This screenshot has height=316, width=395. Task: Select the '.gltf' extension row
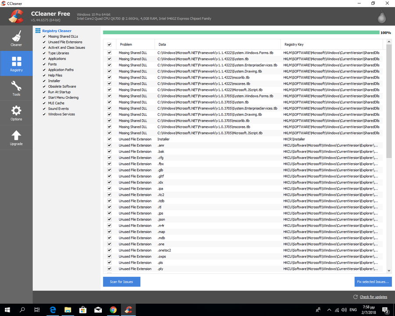[243, 176]
